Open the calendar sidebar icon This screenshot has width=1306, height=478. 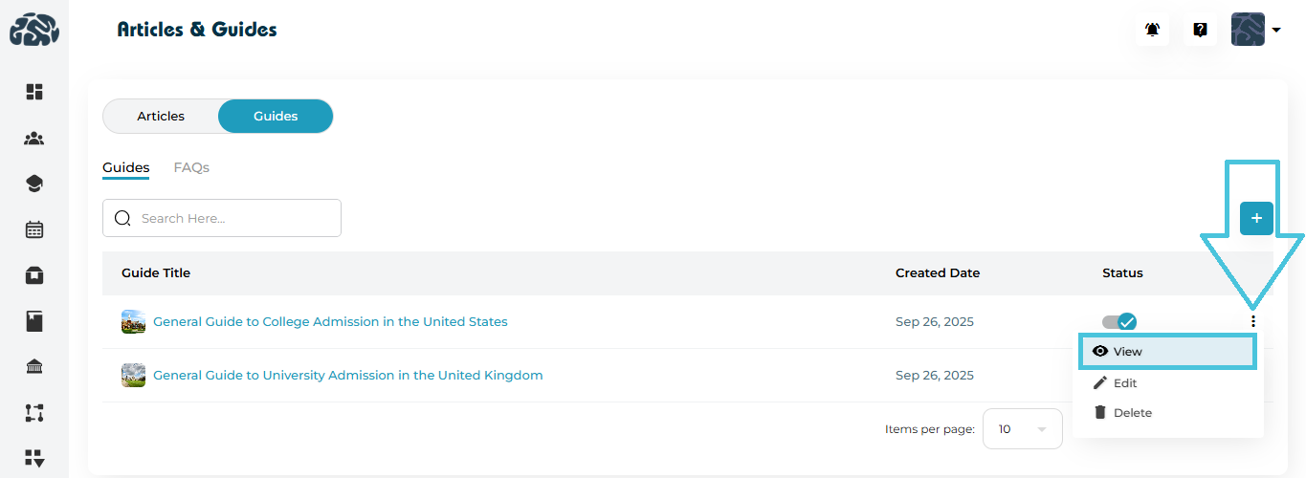[x=34, y=229]
